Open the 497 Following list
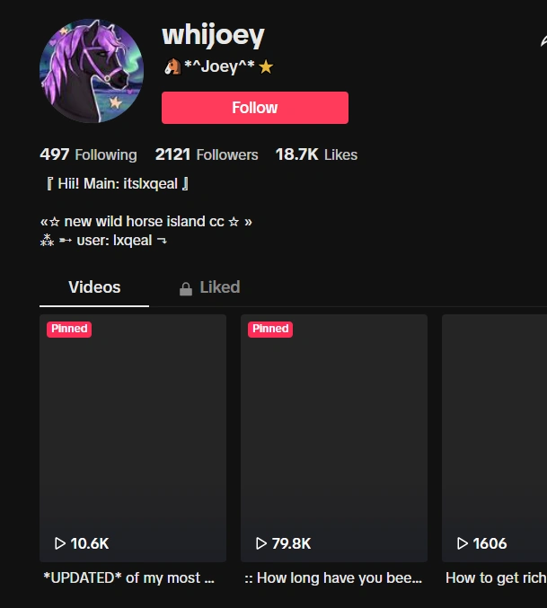Screen dimensions: 547x608 point(88,154)
